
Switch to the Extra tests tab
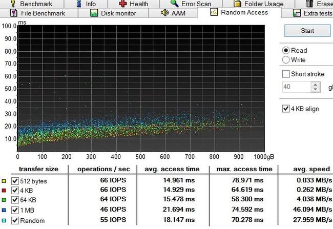[x=312, y=13]
